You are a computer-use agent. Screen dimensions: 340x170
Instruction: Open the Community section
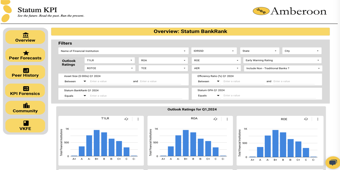pyautogui.click(x=25, y=108)
